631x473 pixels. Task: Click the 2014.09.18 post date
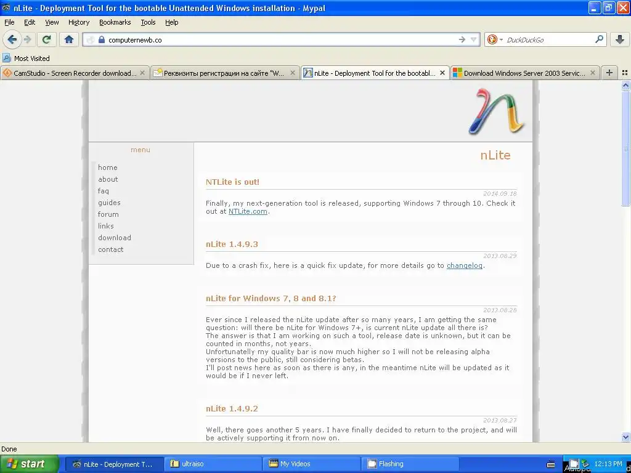tap(500, 193)
